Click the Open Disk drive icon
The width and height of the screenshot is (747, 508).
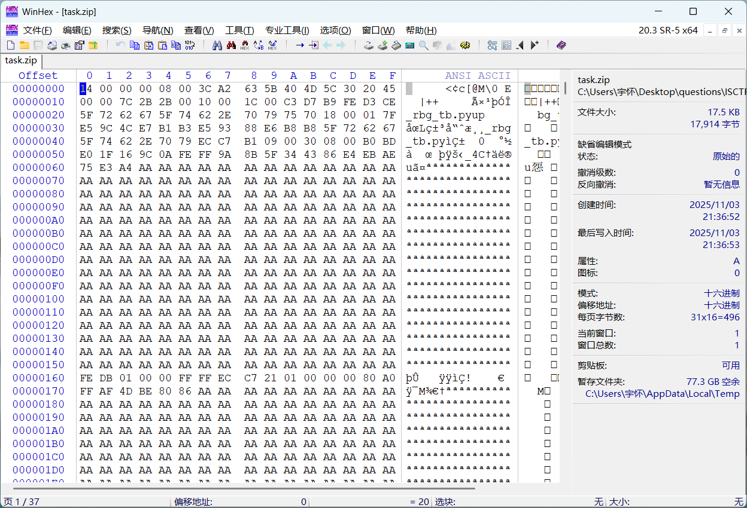pyautogui.click(x=369, y=45)
